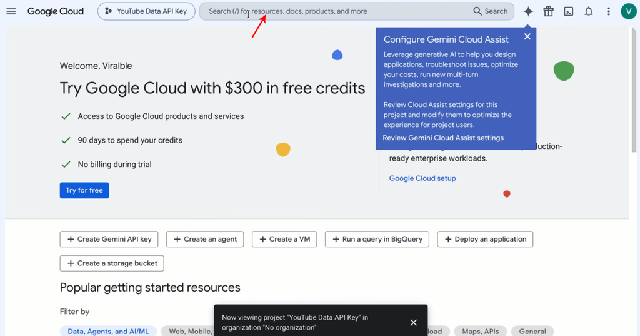
Task: Select the Maps, APIs filter chip
Action: 481,331
